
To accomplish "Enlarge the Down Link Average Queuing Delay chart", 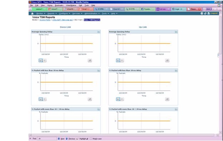I will (90, 60).
